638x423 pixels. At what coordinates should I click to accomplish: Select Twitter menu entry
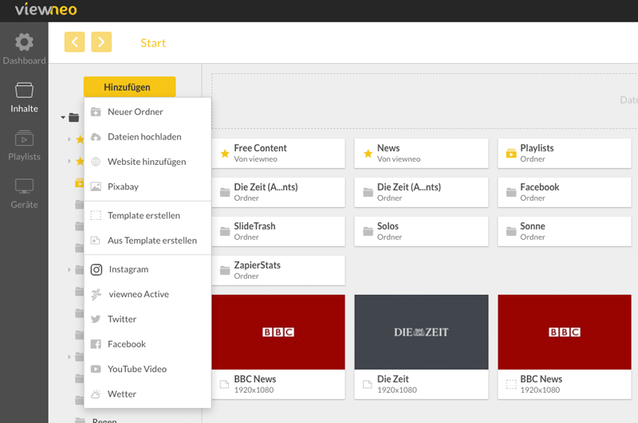148,319
